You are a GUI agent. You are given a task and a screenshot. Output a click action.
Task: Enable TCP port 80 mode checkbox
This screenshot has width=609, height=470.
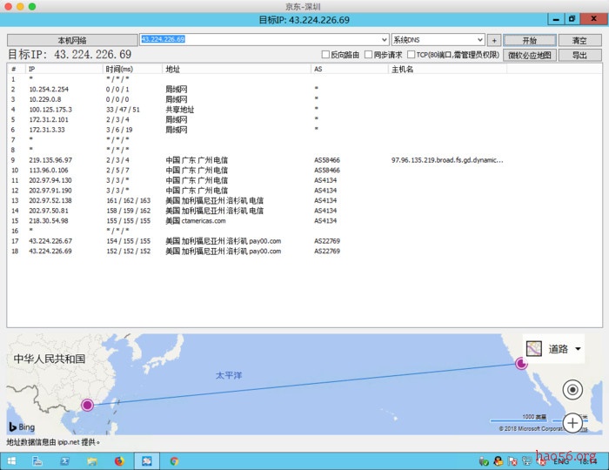tap(411, 54)
